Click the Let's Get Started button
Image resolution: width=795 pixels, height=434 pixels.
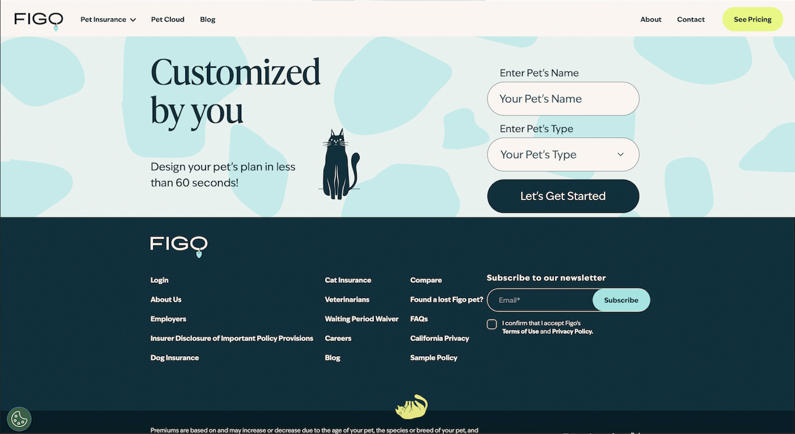click(563, 196)
